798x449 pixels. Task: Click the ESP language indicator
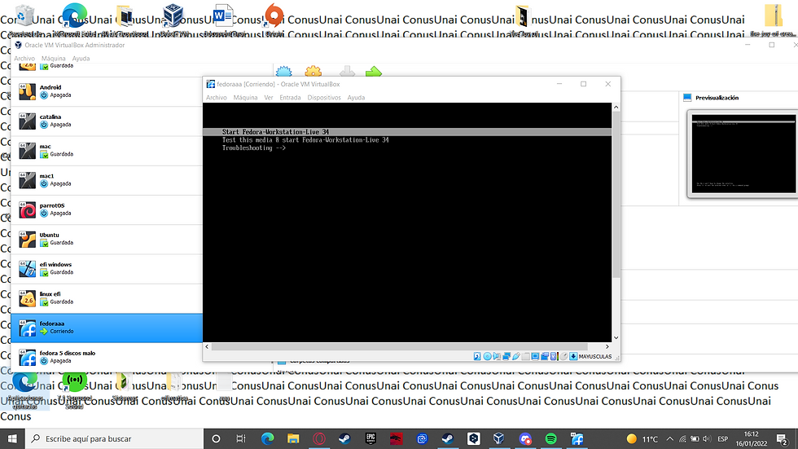pos(723,439)
